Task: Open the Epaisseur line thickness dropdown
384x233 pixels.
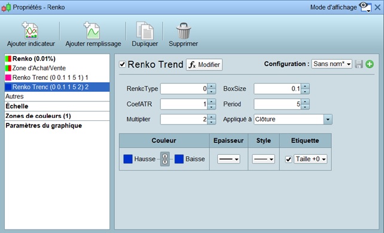Action: (228, 159)
